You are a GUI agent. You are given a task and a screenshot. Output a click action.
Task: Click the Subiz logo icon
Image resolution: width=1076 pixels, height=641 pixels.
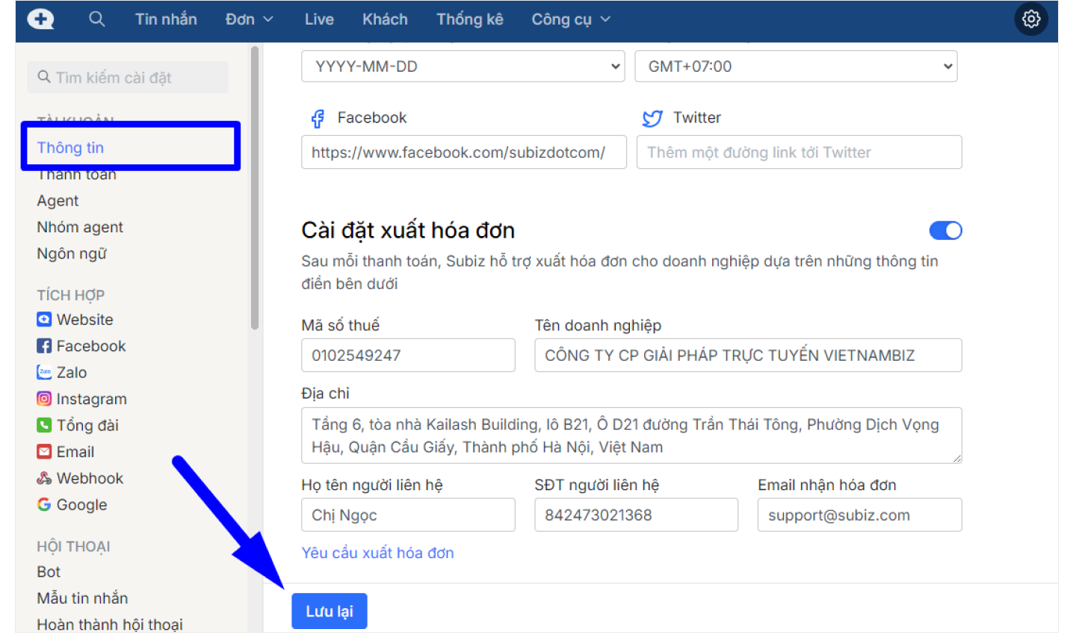40,19
